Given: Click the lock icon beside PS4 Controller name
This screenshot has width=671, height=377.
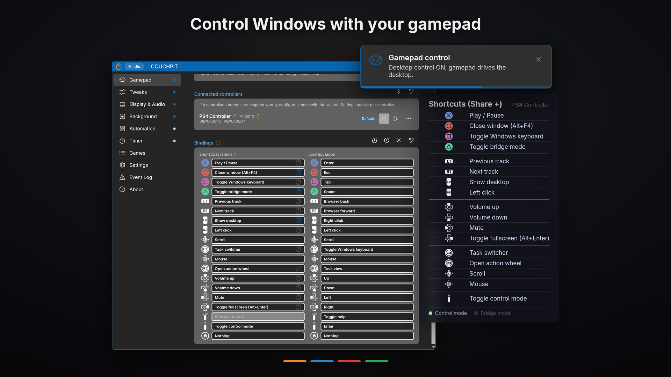Looking at the screenshot, I should click(x=235, y=116).
